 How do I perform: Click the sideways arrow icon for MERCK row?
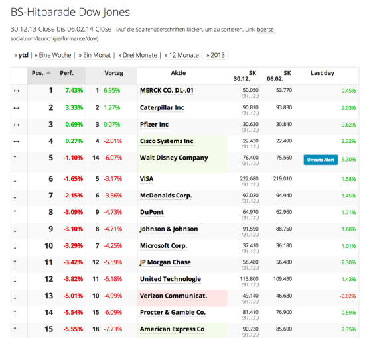17,91
